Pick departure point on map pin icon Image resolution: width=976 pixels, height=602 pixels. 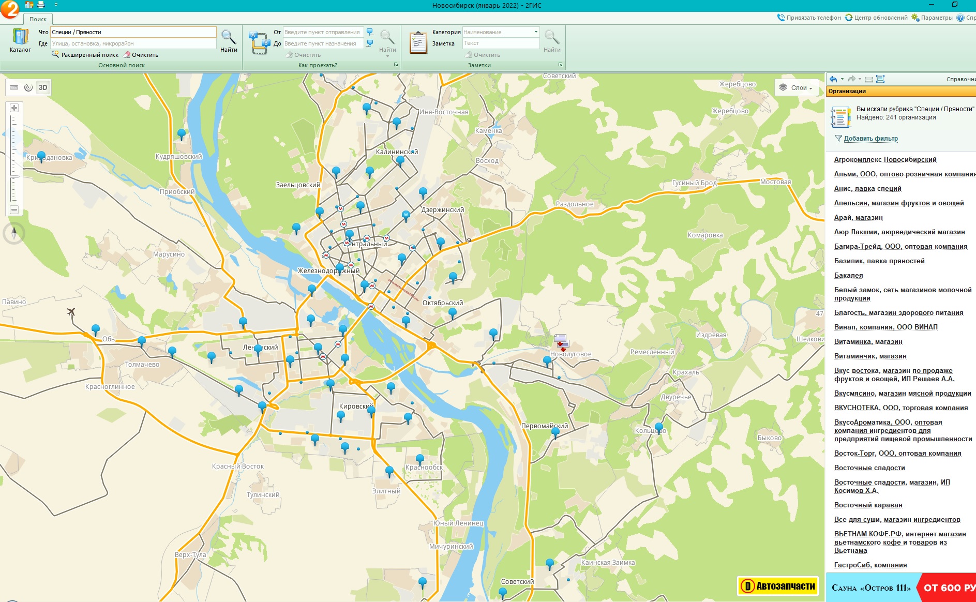[370, 32]
